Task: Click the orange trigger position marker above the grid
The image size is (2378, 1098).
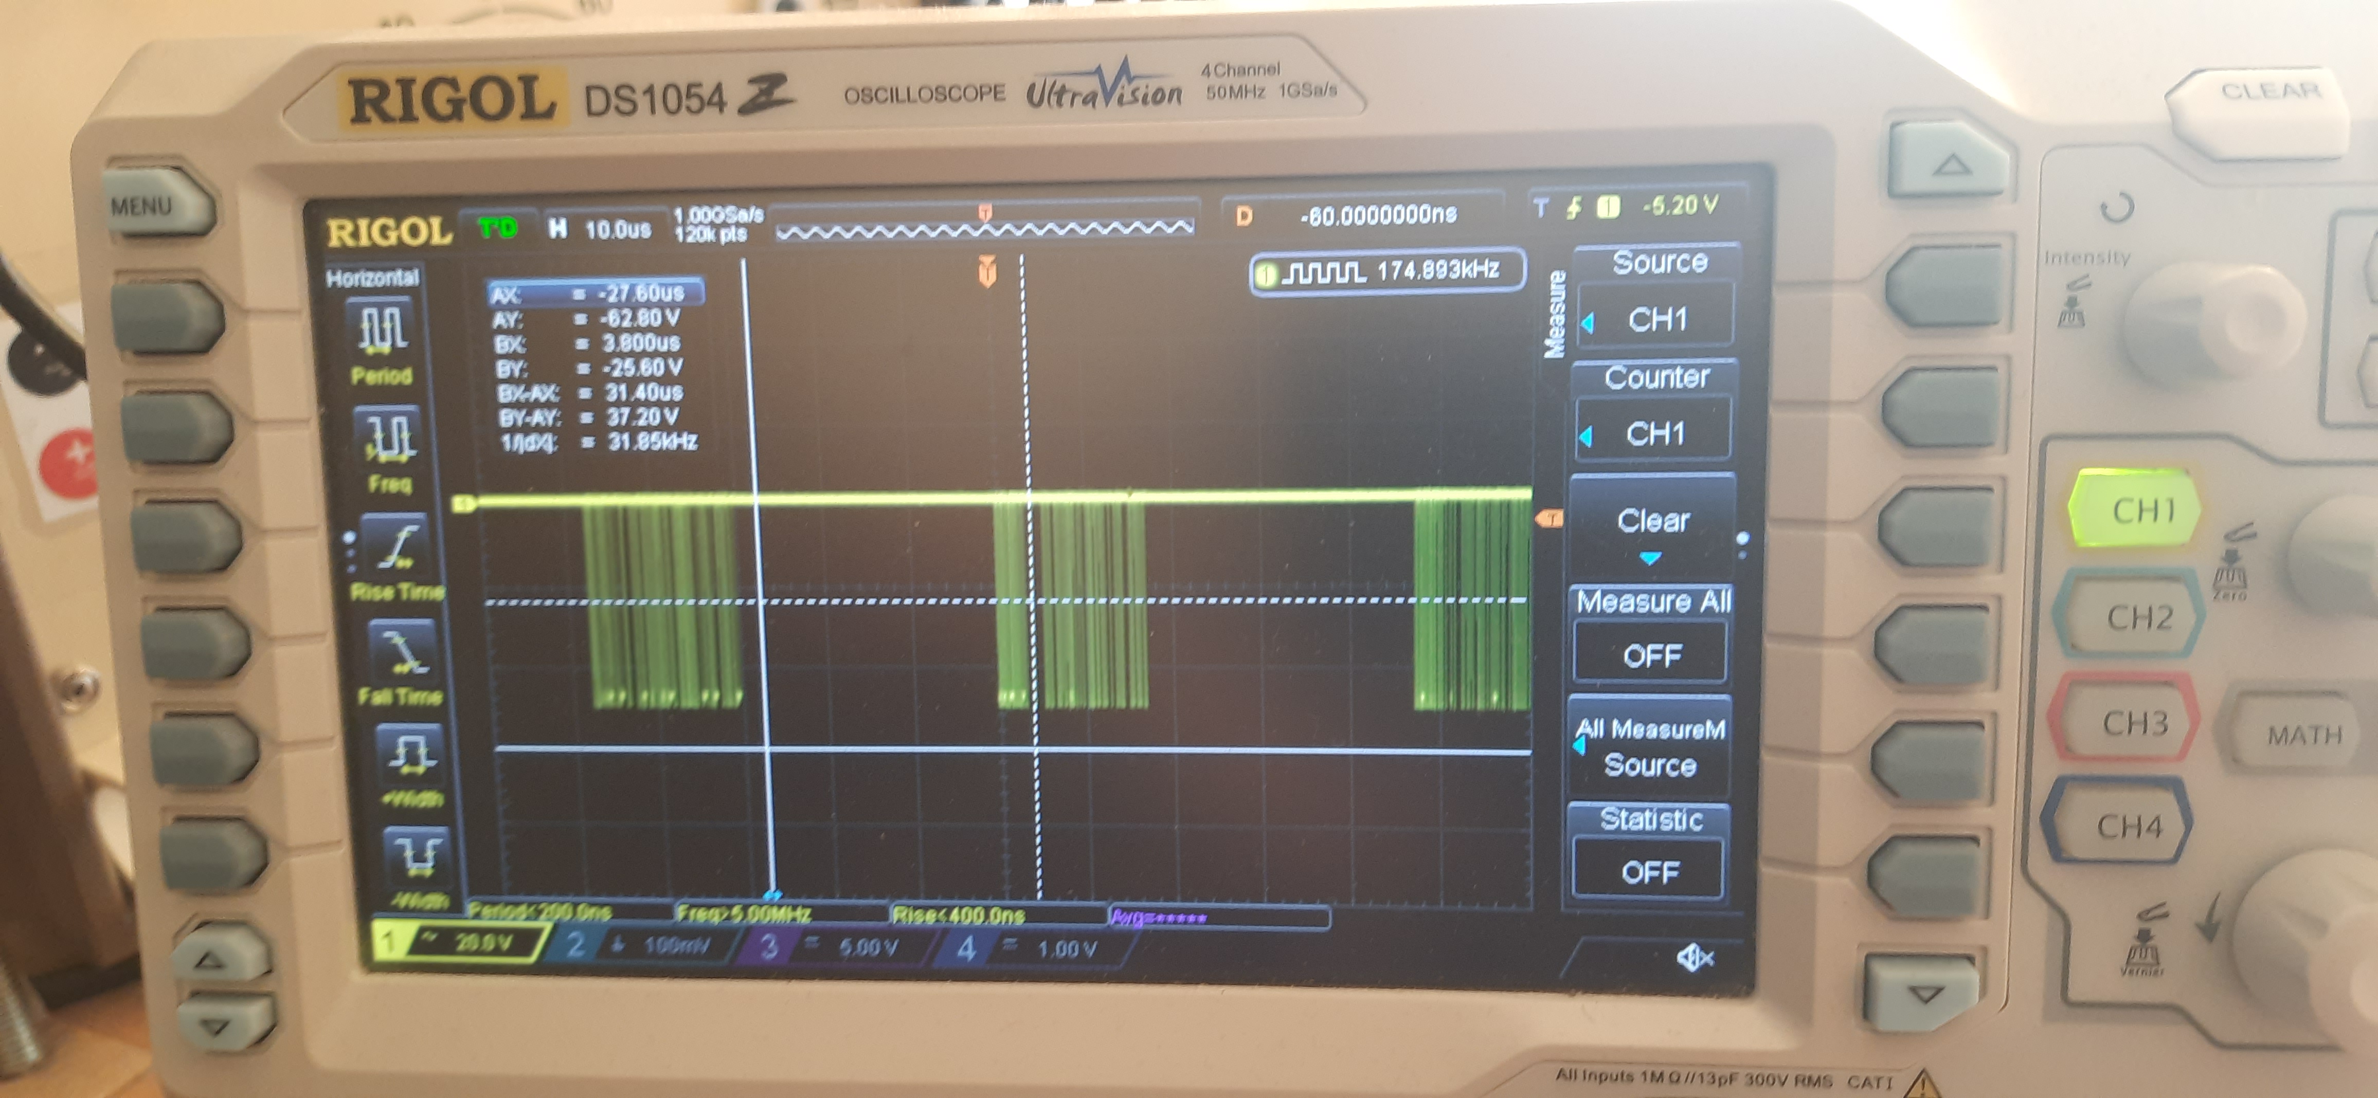Action: coord(987,272)
